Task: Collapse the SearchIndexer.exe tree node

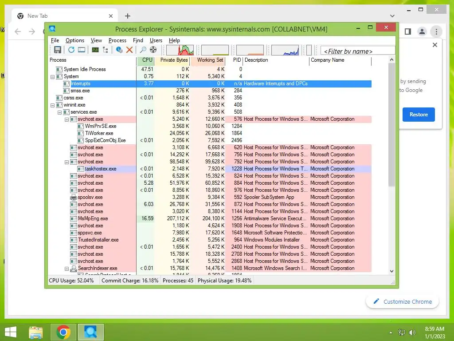Action: tap(67, 269)
